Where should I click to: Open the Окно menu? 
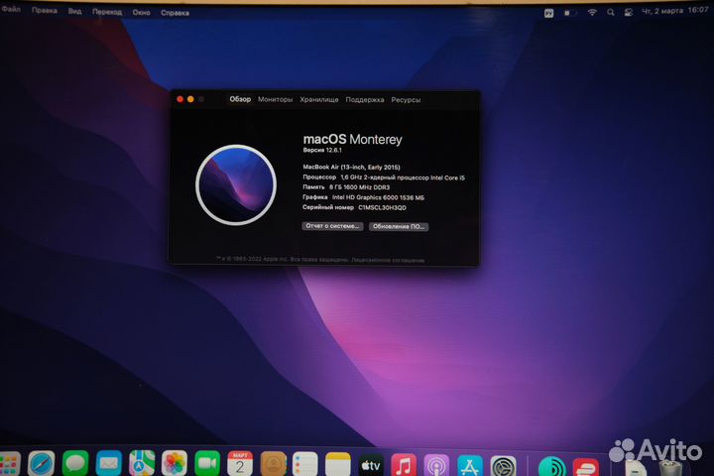click(x=141, y=12)
